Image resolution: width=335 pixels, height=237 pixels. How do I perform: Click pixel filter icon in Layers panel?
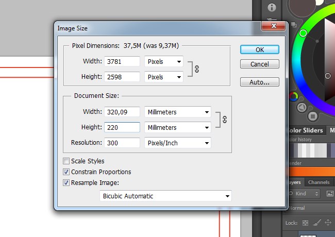tap(329, 194)
